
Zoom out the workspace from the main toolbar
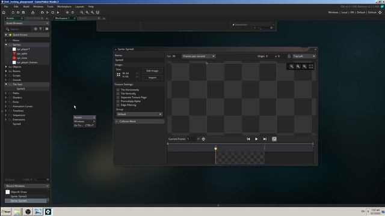coord(82,13)
